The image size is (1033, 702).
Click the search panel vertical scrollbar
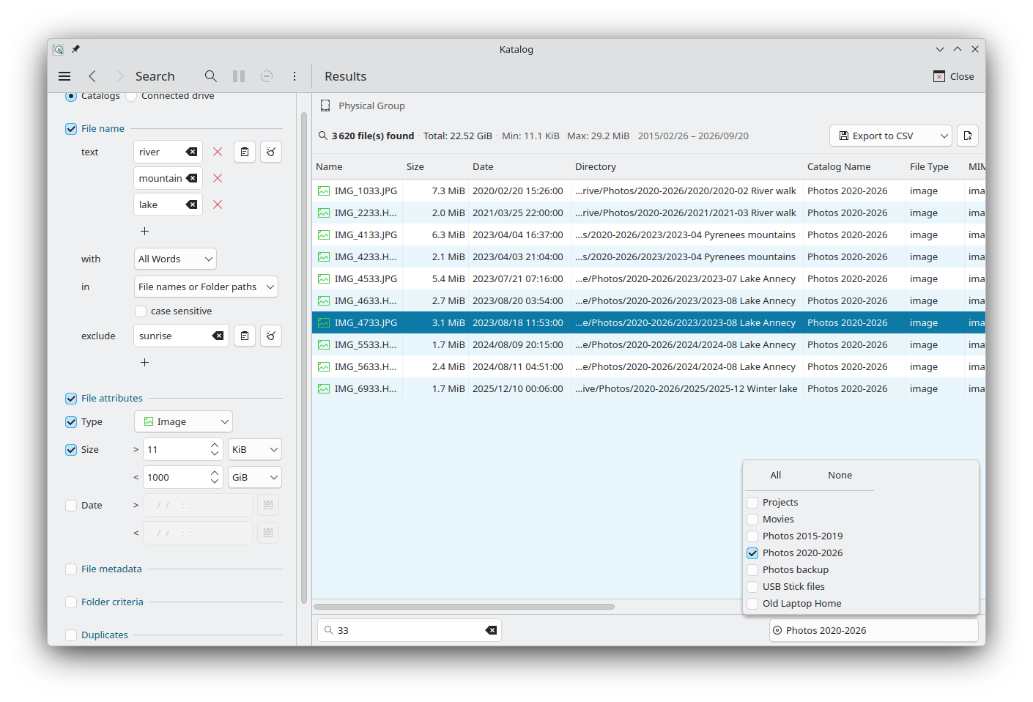303,358
